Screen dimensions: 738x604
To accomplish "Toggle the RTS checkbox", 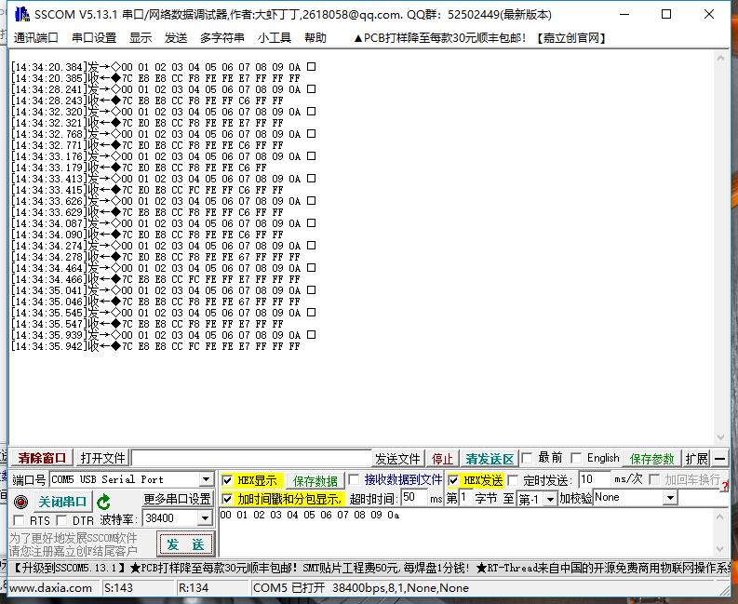I will [19, 520].
